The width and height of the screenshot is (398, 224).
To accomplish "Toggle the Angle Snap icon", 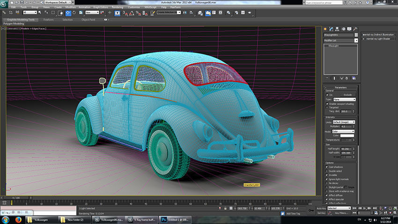I will coord(132,13).
